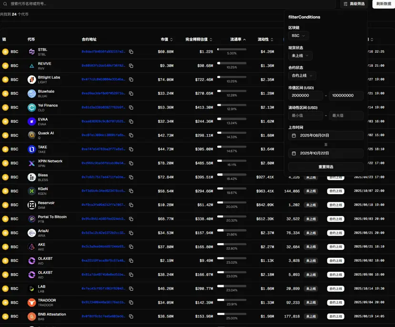Copy Bitlight Labs contract address
395x327 pixels.
pyautogui.click(x=131, y=79)
